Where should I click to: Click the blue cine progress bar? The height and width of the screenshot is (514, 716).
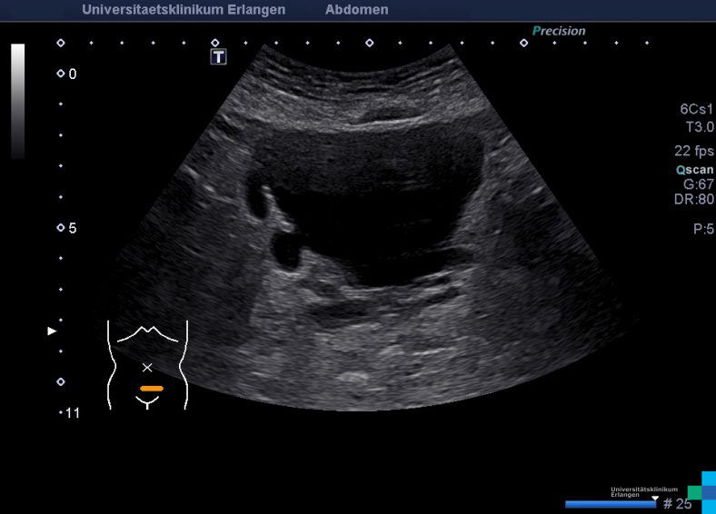coord(610,504)
